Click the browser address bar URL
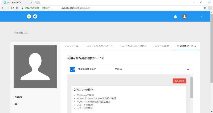The width and height of the screenshot is (213, 113). point(80,8)
